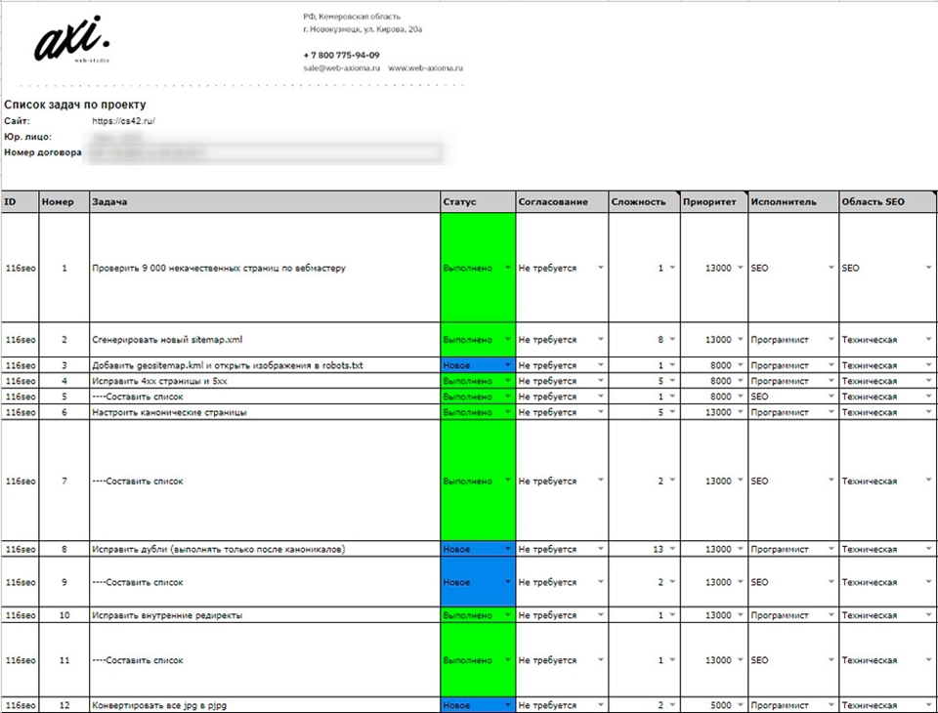Open the https://cs42.ru/ site link
Screen dimensions: 938x713
pos(124,121)
